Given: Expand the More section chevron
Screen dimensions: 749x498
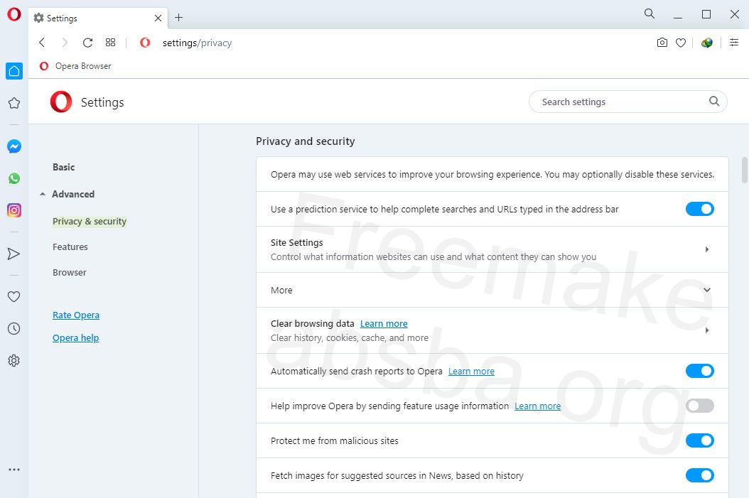Looking at the screenshot, I should [x=707, y=290].
